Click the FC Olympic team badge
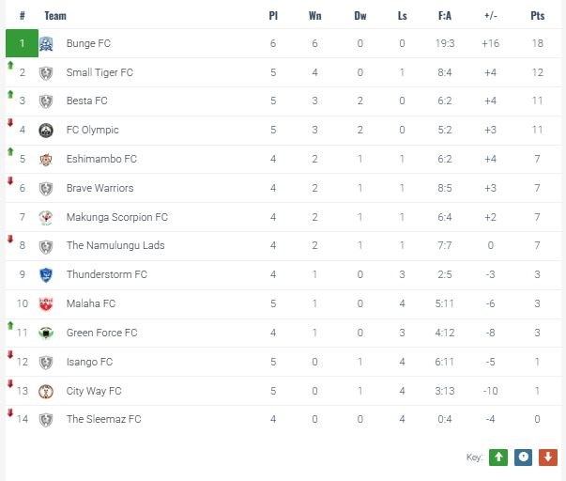Image resolution: width=566 pixels, height=481 pixels. pos(46,131)
